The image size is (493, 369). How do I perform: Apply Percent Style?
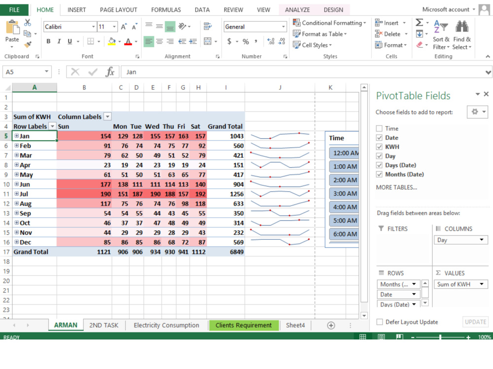tap(246, 41)
